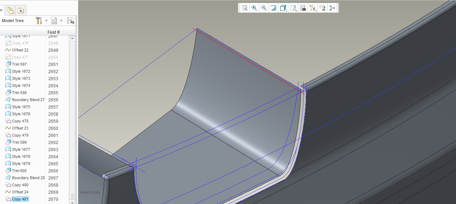Select Style 1677 in the Model Tree
The height and width of the screenshot is (204, 456).
click(x=21, y=149)
